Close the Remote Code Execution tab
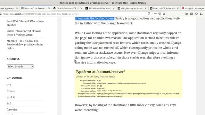 coord(49,8)
